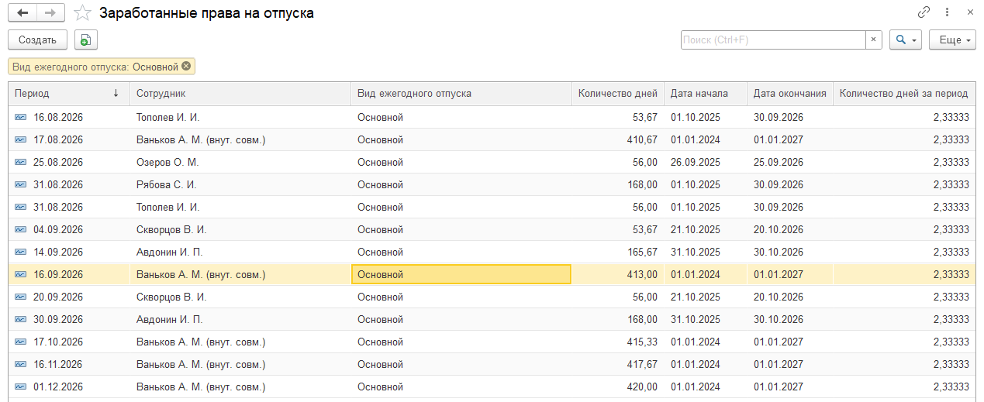Select the row for 'Рябова С. И.'

pos(166,185)
